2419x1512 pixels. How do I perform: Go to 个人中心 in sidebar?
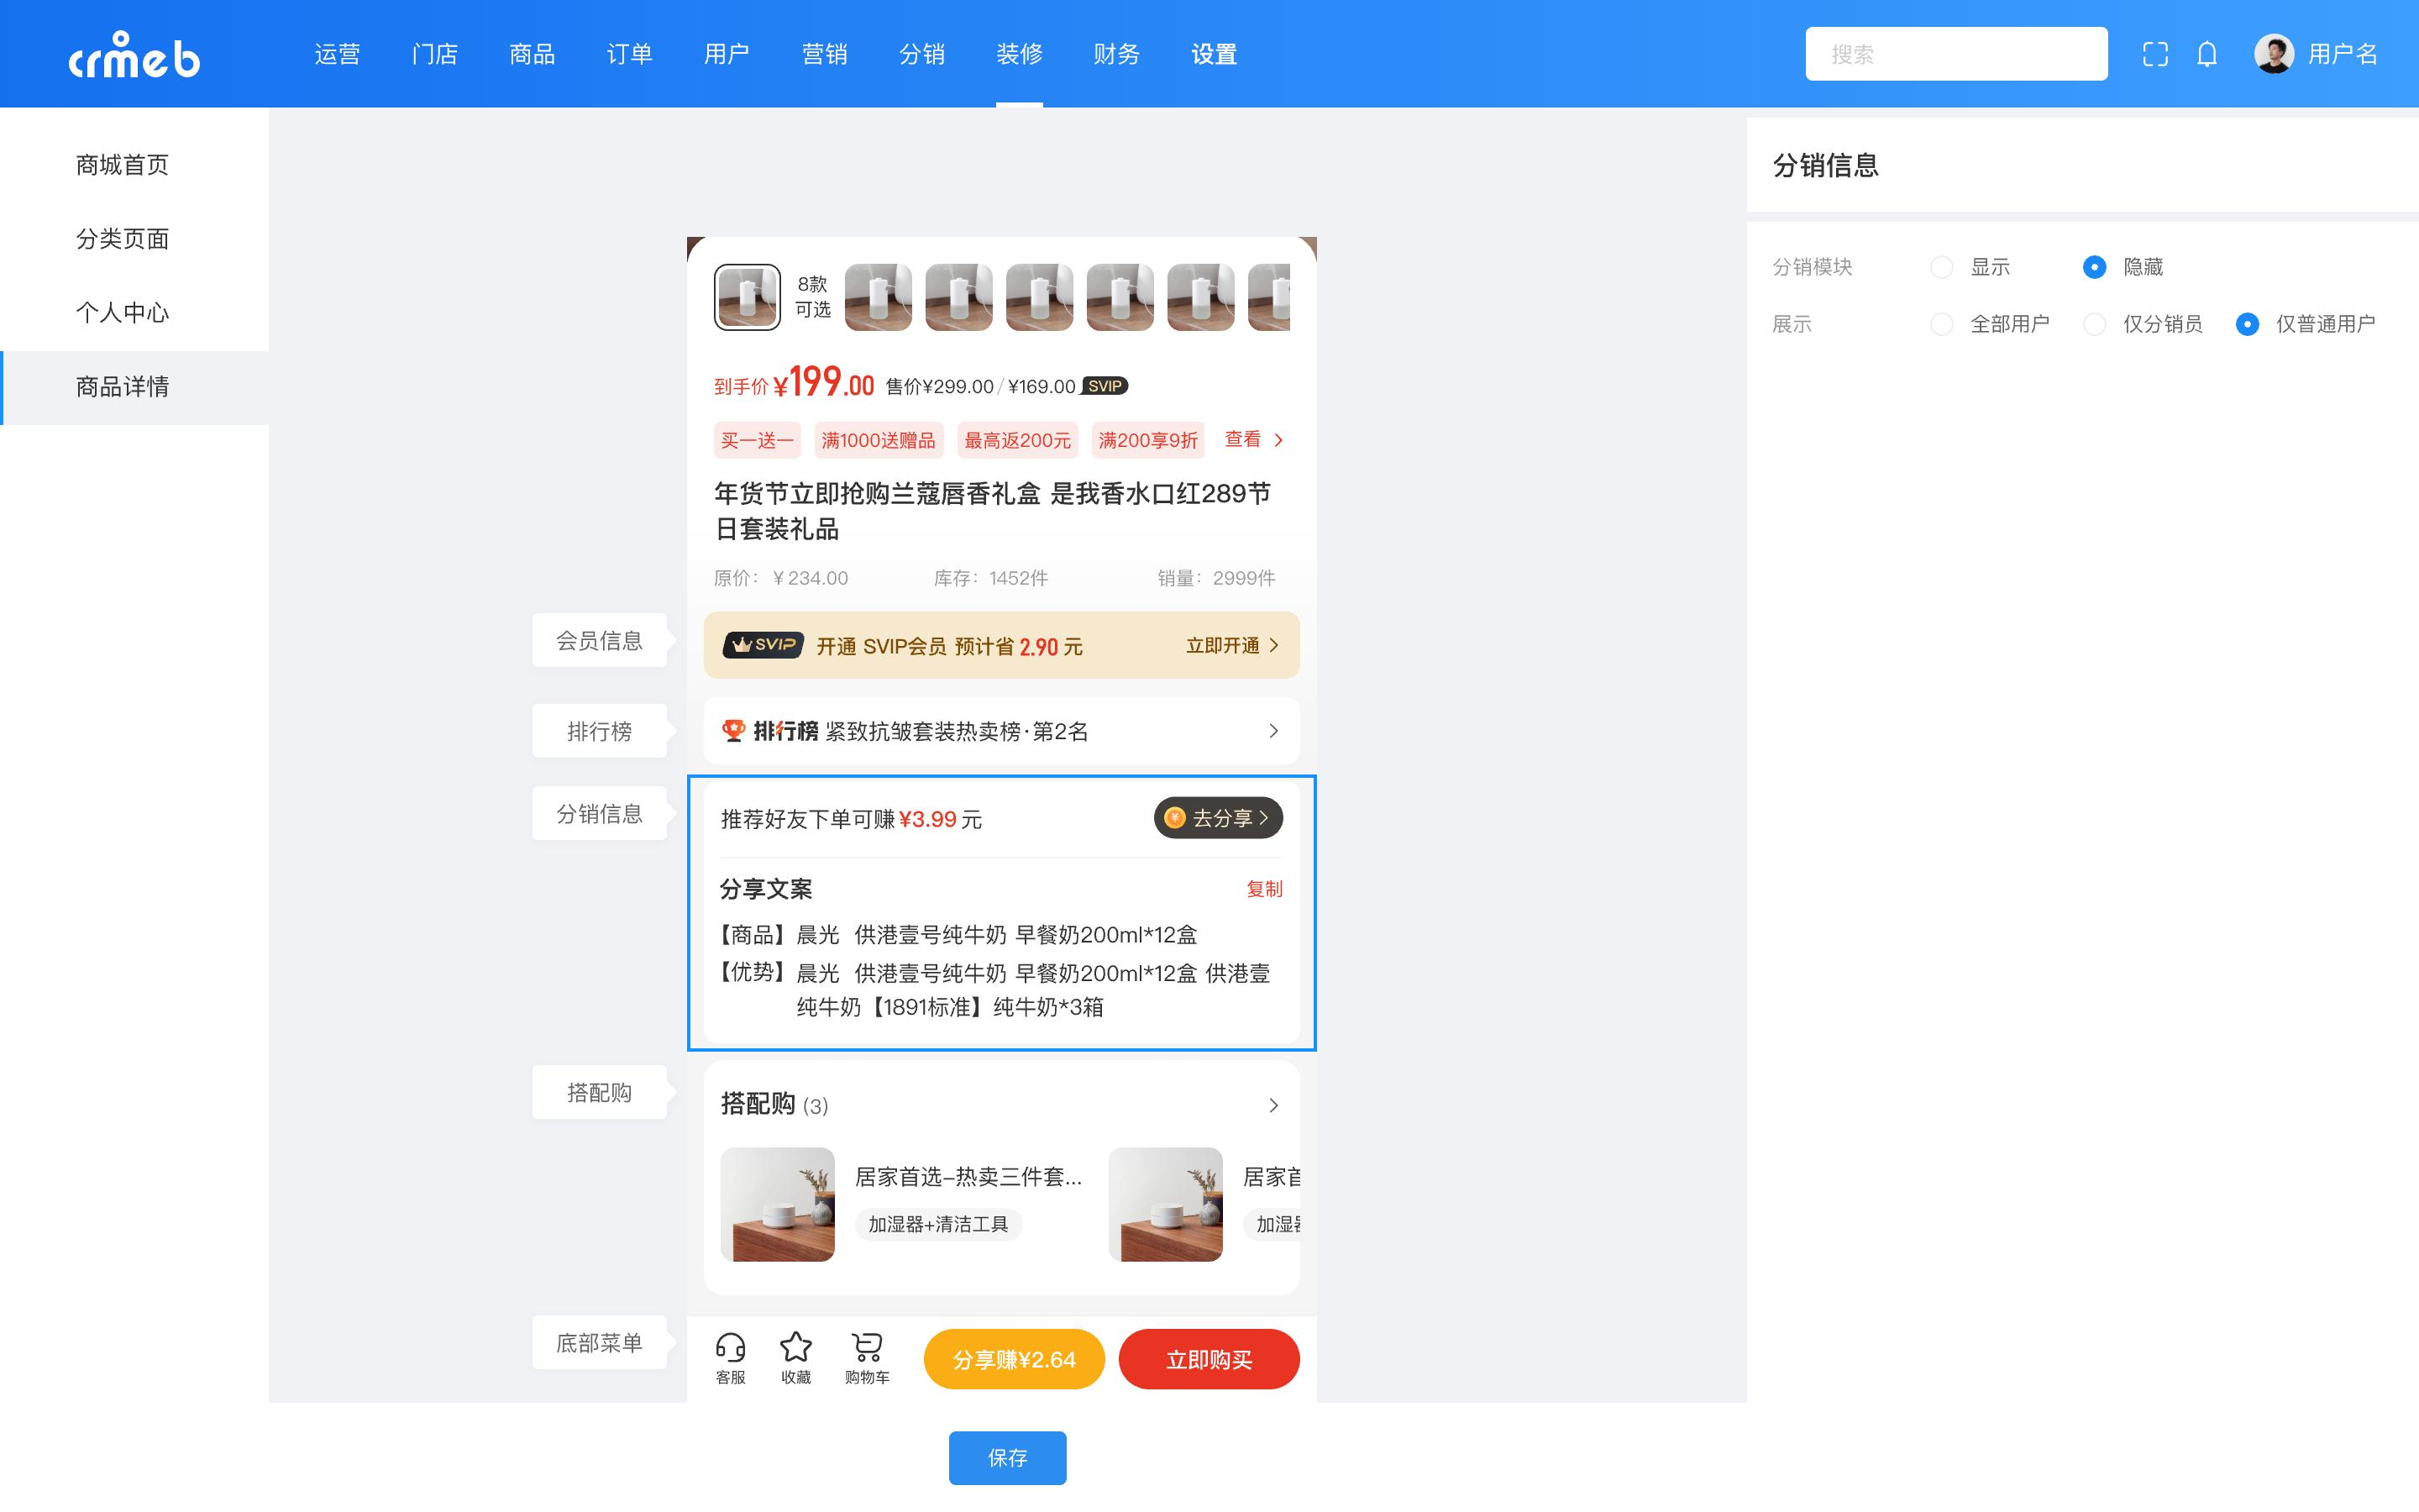point(134,313)
